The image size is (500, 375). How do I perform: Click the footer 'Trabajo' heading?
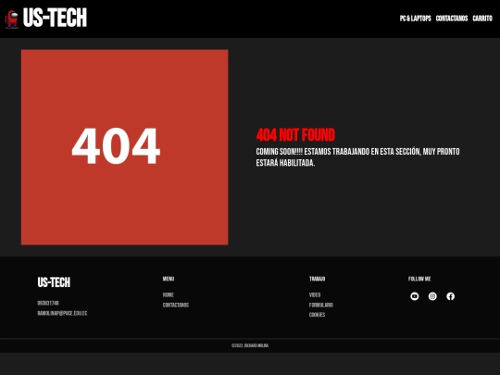(x=317, y=279)
